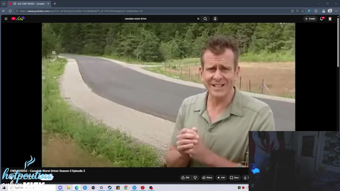
Task: Open the app-install icon in the address bar
Action: click(x=292, y=11)
